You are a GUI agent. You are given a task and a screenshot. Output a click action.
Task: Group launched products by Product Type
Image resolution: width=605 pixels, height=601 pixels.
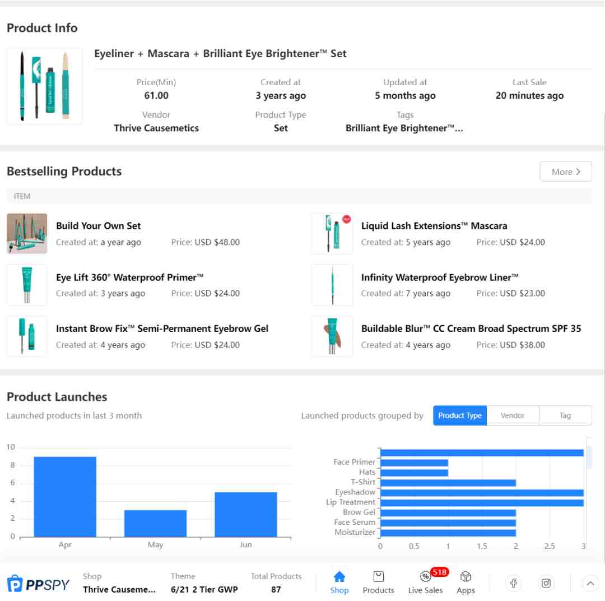coord(459,415)
